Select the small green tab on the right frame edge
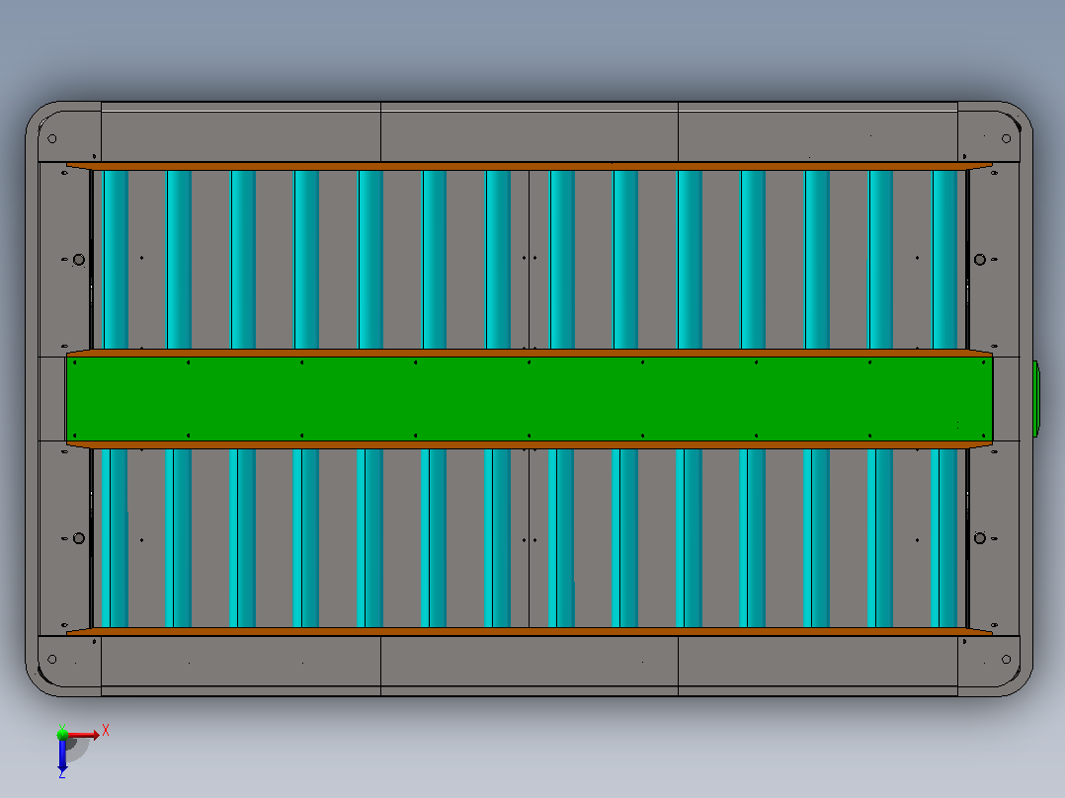Viewport: 1065px width, 798px height. 1035,399
